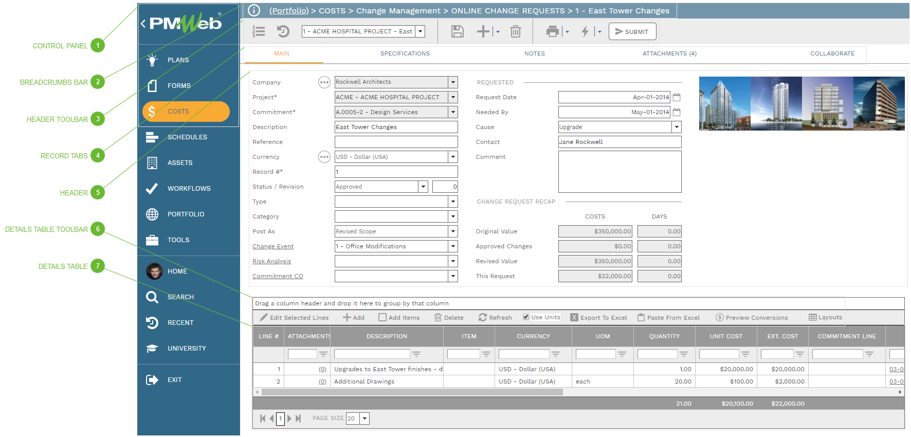The height and width of the screenshot is (437, 911).
Task: Click the printer icon in toolbar
Action: pyautogui.click(x=553, y=32)
